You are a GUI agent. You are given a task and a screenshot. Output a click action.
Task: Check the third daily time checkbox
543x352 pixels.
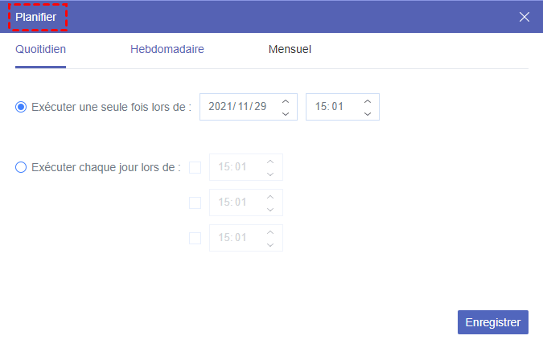[195, 238]
